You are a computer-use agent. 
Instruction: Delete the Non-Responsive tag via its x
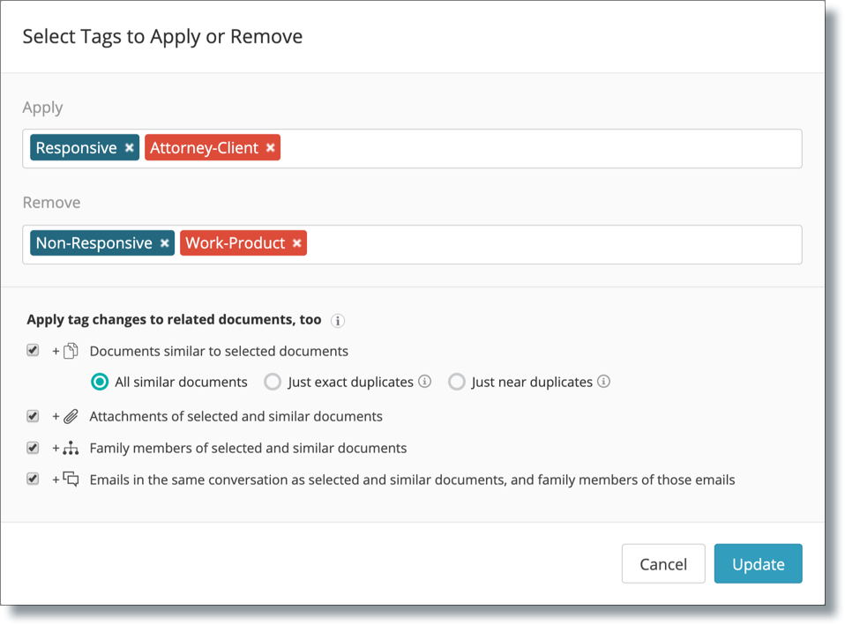click(165, 243)
